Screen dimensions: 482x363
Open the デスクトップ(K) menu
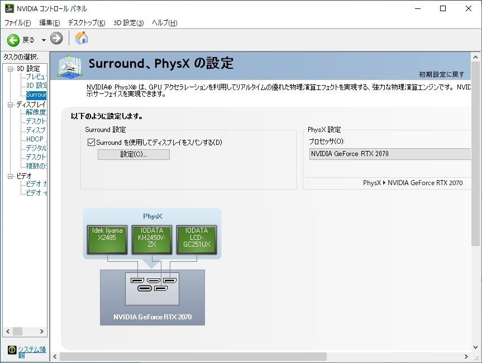[x=87, y=23]
